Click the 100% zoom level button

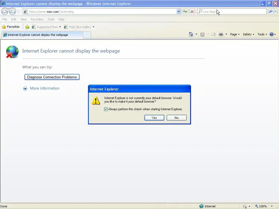coord(261,206)
